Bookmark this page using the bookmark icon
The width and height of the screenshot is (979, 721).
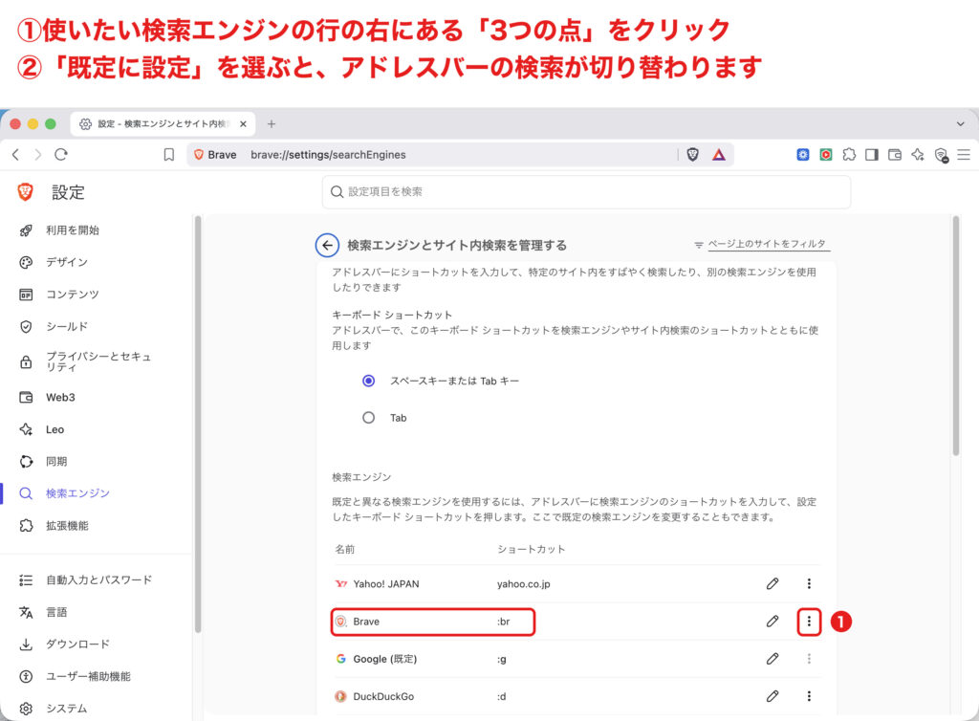(x=168, y=155)
